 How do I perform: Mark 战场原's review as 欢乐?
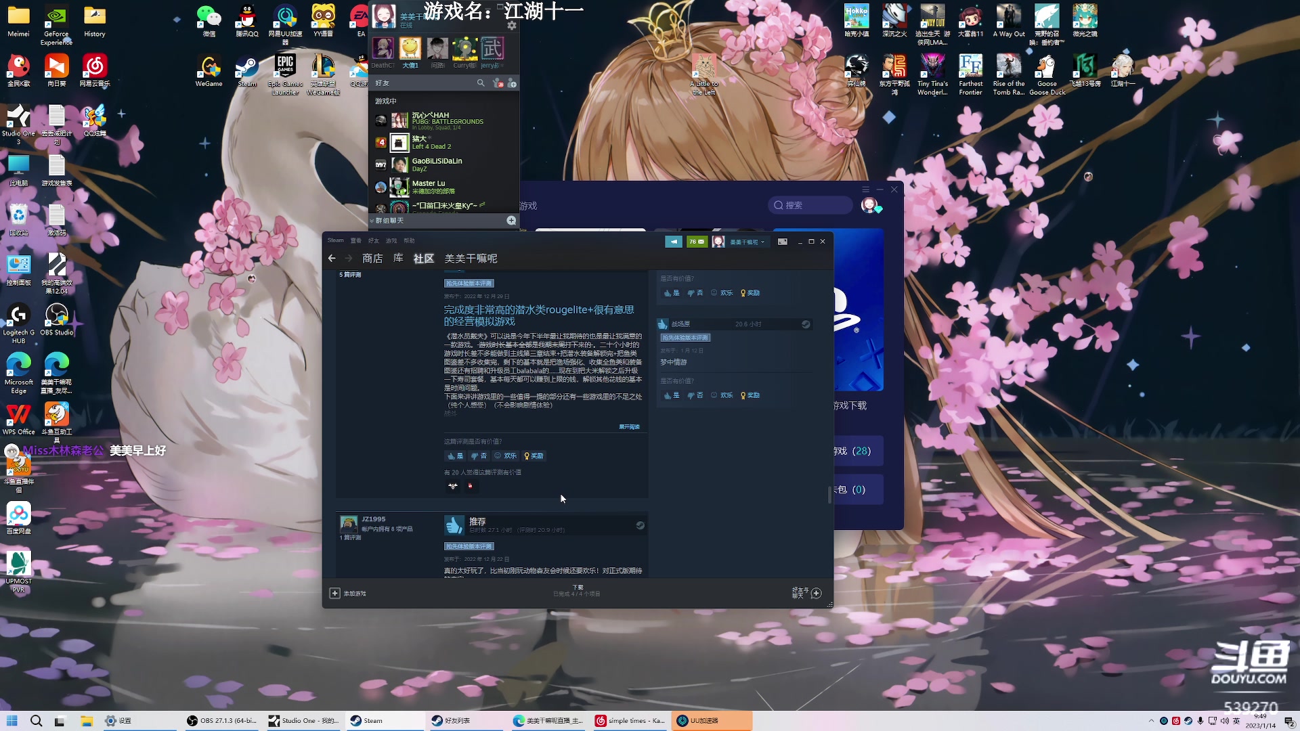point(722,395)
